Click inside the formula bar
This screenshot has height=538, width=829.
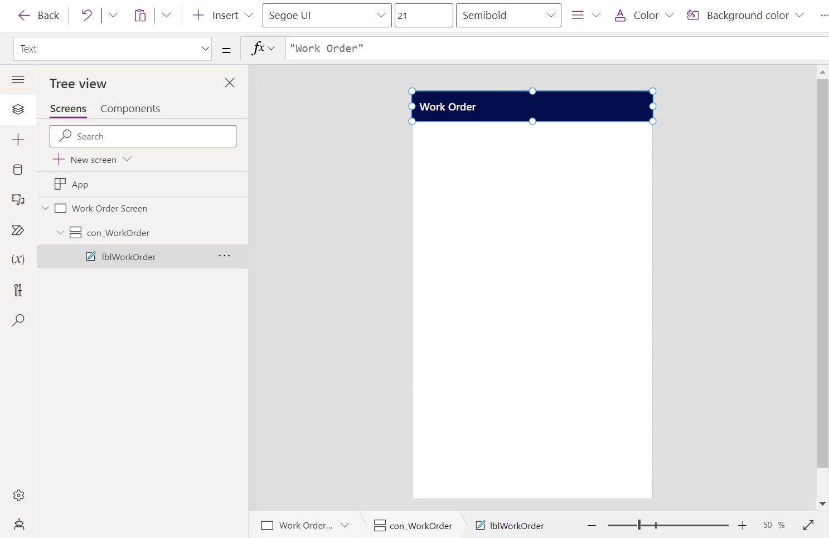click(446, 48)
